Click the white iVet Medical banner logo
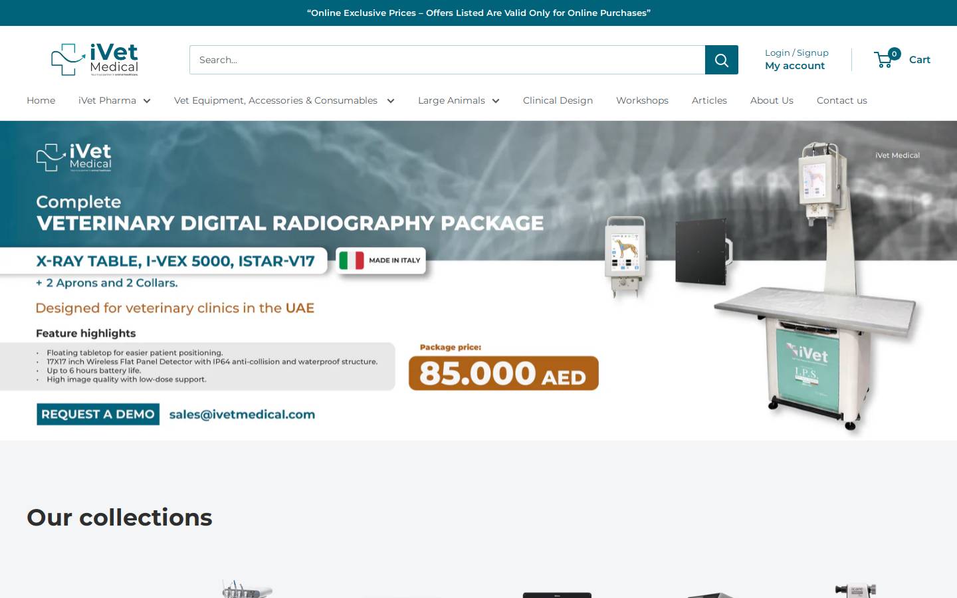 (x=74, y=157)
